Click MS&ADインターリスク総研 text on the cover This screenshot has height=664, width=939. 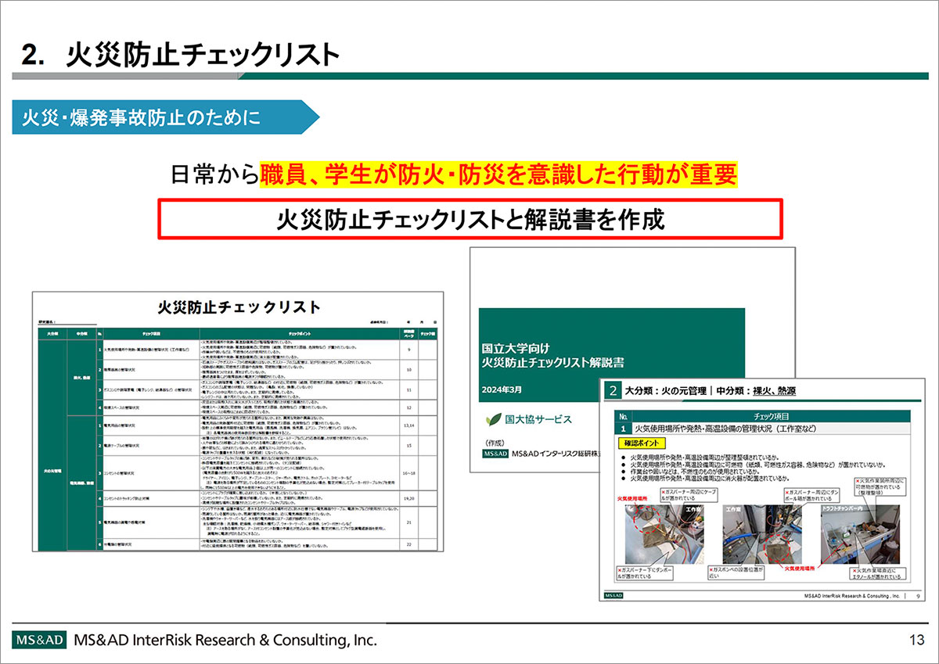556,454
